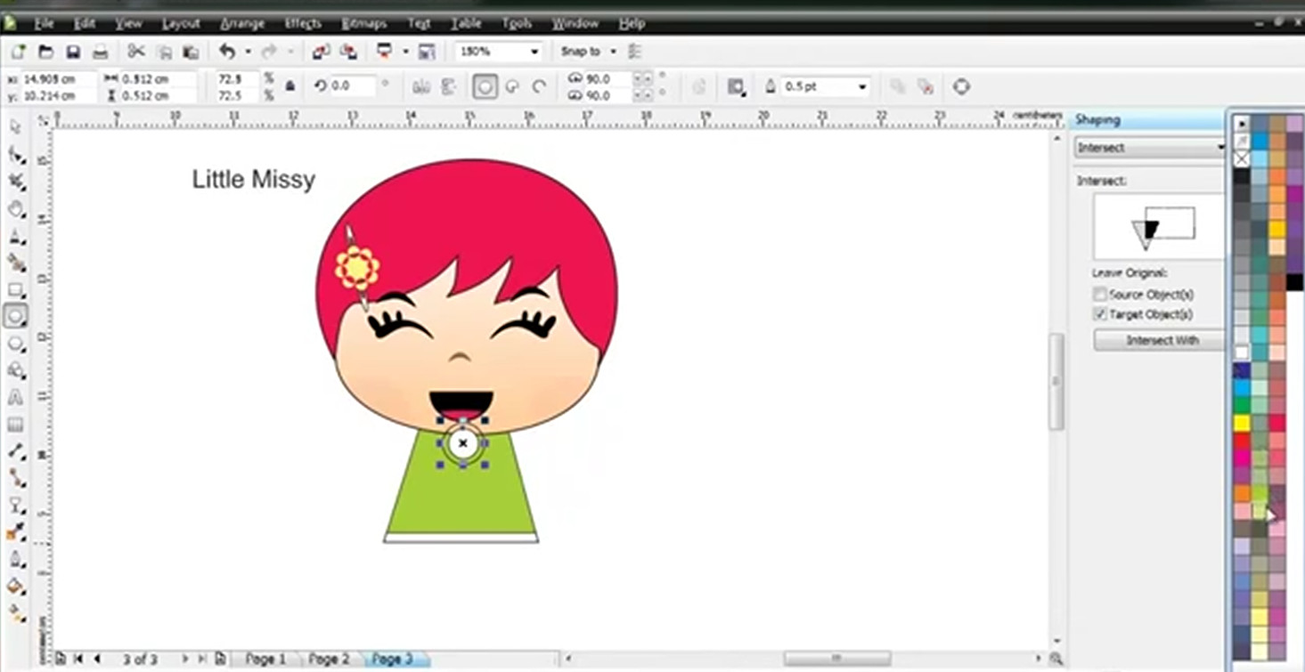Click the vertical scrollbar thumb
This screenshot has width=1305, height=672.
pos(1056,382)
